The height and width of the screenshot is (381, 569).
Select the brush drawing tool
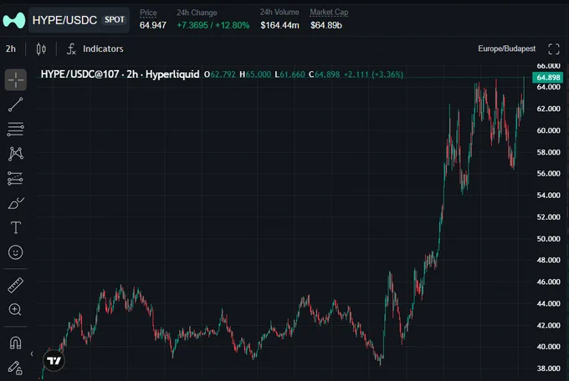coord(15,203)
